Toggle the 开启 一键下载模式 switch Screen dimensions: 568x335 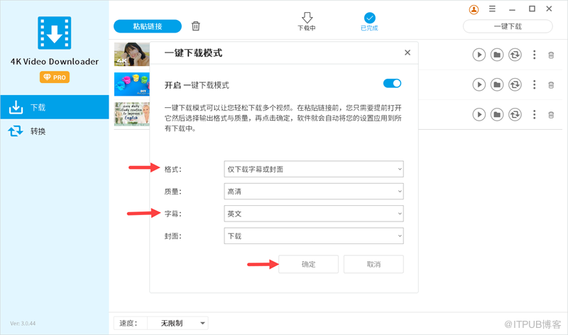pyautogui.click(x=393, y=83)
